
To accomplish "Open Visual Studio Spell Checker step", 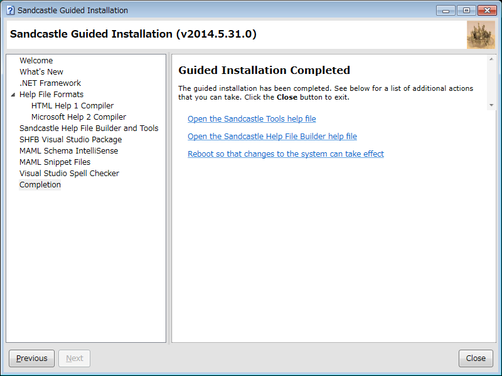I will click(69, 174).
